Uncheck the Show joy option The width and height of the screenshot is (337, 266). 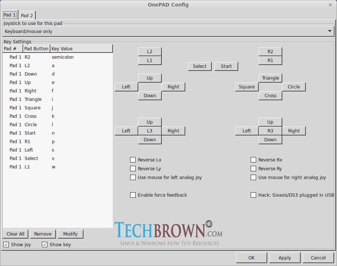coord(6,244)
